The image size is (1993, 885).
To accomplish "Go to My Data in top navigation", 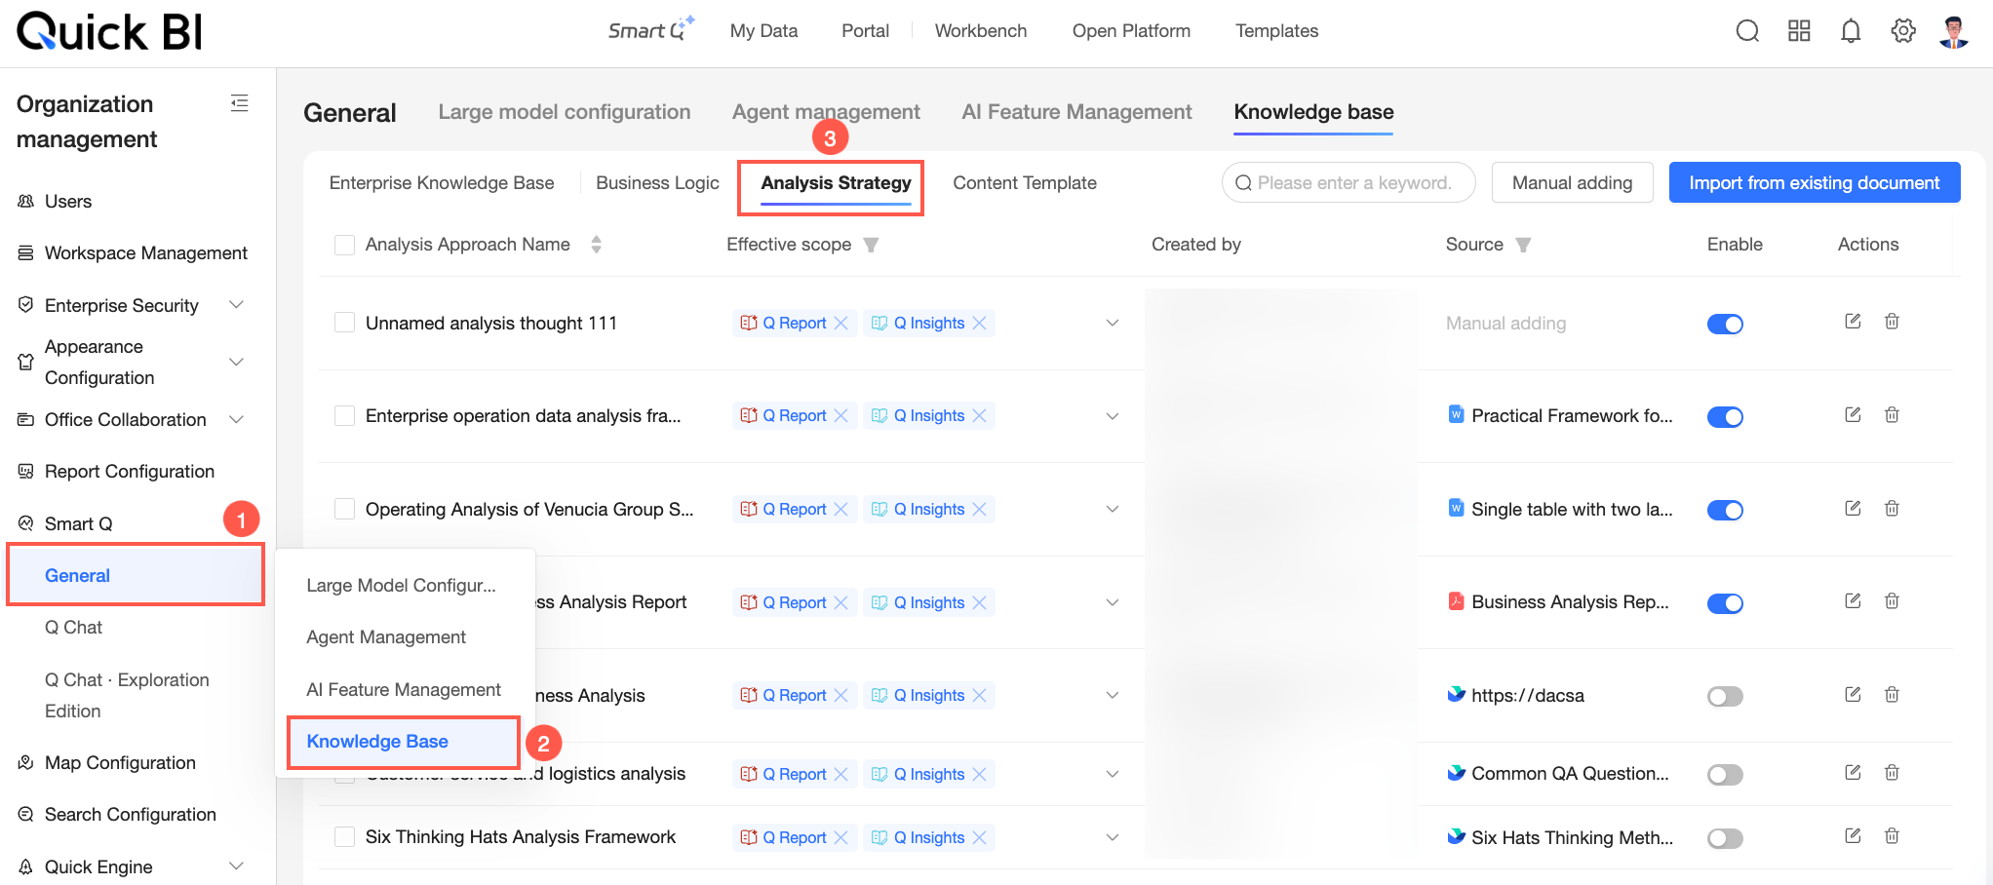I will 763,31.
